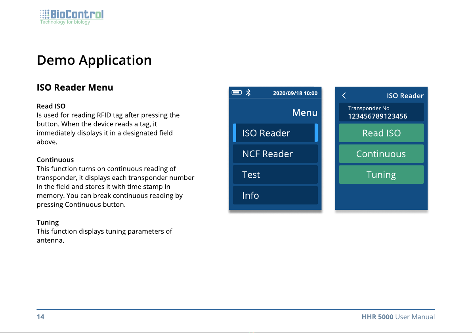Tap the Tuning green button
472x333 pixels.
coord(381,175)
